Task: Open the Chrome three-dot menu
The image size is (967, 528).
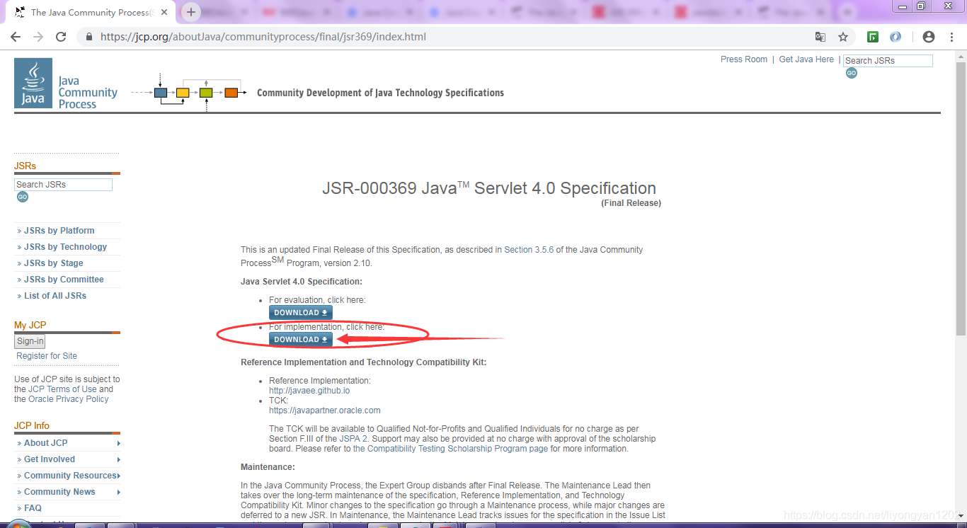Action: [951, 37]
